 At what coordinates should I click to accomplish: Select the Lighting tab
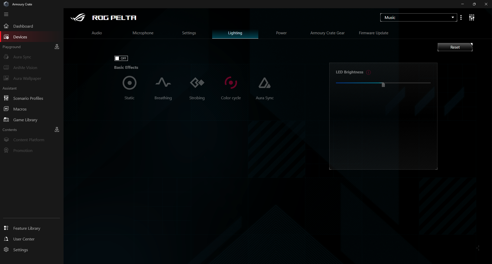[235, 33]
